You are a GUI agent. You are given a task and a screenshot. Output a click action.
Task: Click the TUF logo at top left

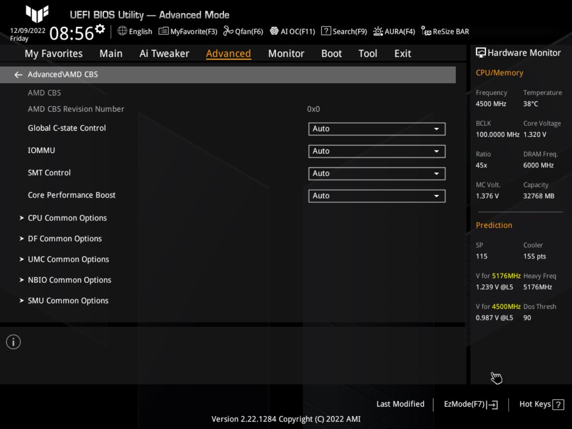(37, 14)
